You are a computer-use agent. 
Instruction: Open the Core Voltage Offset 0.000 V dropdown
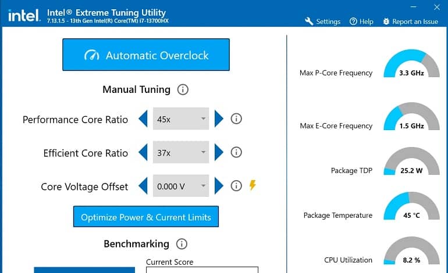pyautogui.click(x=181, y=186)
